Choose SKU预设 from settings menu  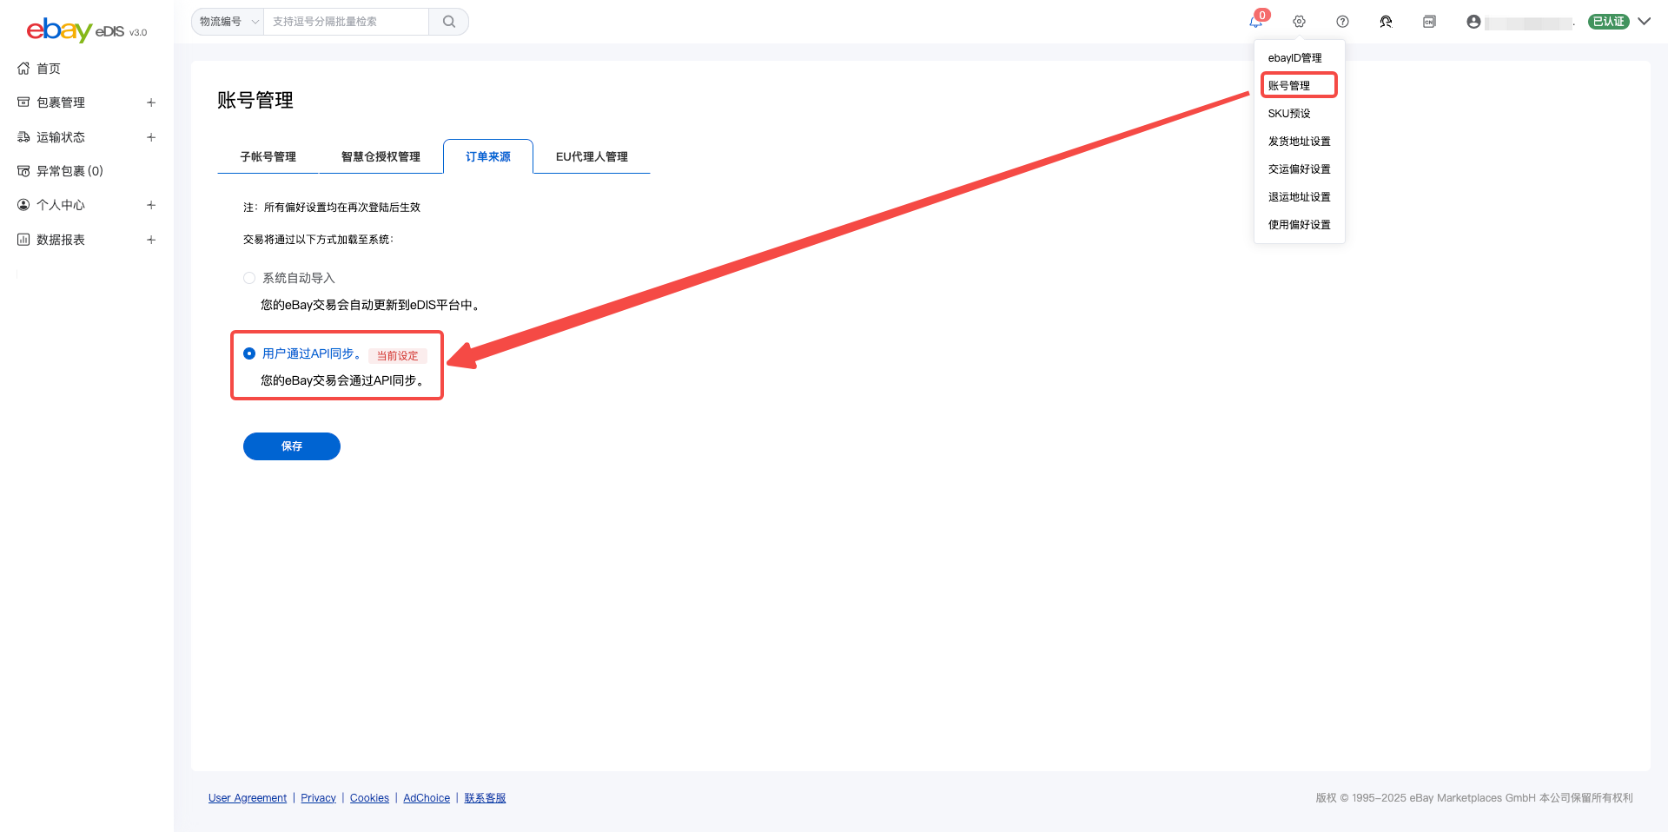[1289, 114]
